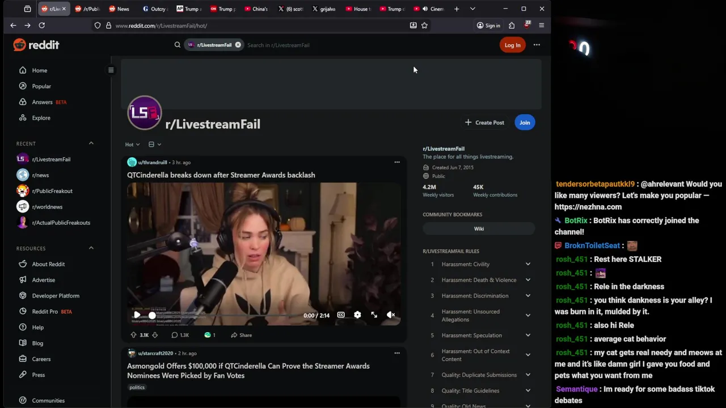This screenshot has height=408, width=726.
Task: Unmute the video volume
Action: coord(391,315)
